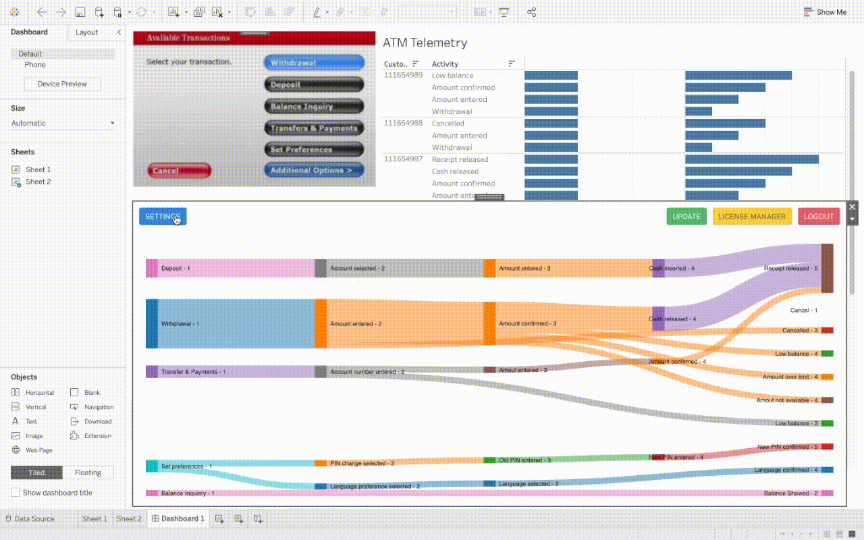Select the New Worksheet toolbar icon
The width and height of the screenshot is (864, 540).
[x=173, y=11]
